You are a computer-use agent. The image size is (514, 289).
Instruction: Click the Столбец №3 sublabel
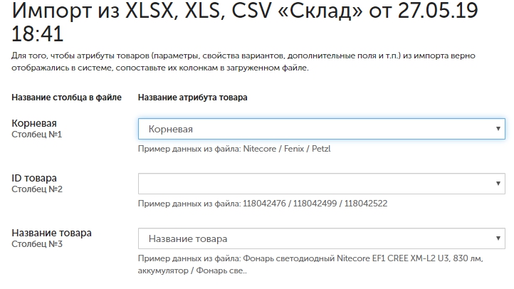coord(37,243)
